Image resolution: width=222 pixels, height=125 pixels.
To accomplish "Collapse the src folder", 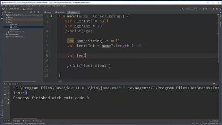I will [x=6, y=22].
